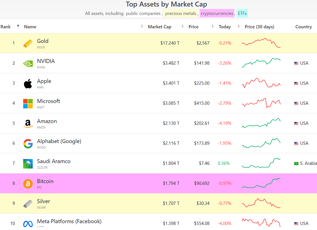Click the Country column header
The width and height of the screenshot is (317, 230).
(x=303, y=26)
